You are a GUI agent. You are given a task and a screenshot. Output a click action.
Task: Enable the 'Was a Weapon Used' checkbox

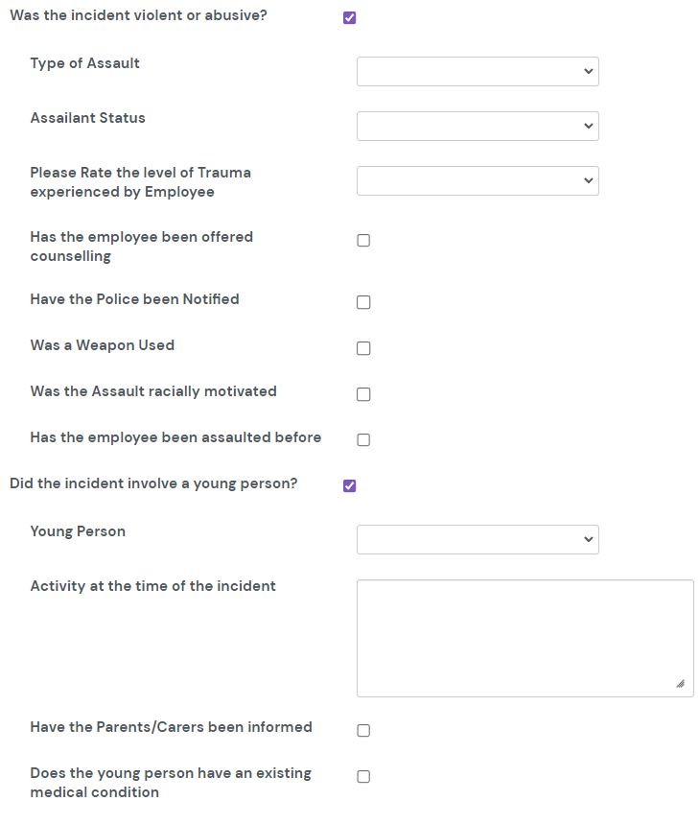coord(363,348)
